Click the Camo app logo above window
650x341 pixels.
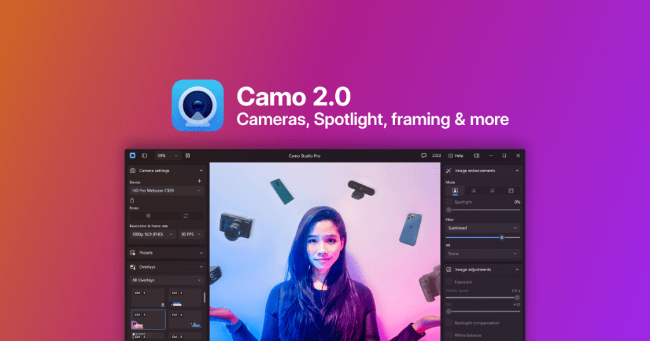point(198,105)
